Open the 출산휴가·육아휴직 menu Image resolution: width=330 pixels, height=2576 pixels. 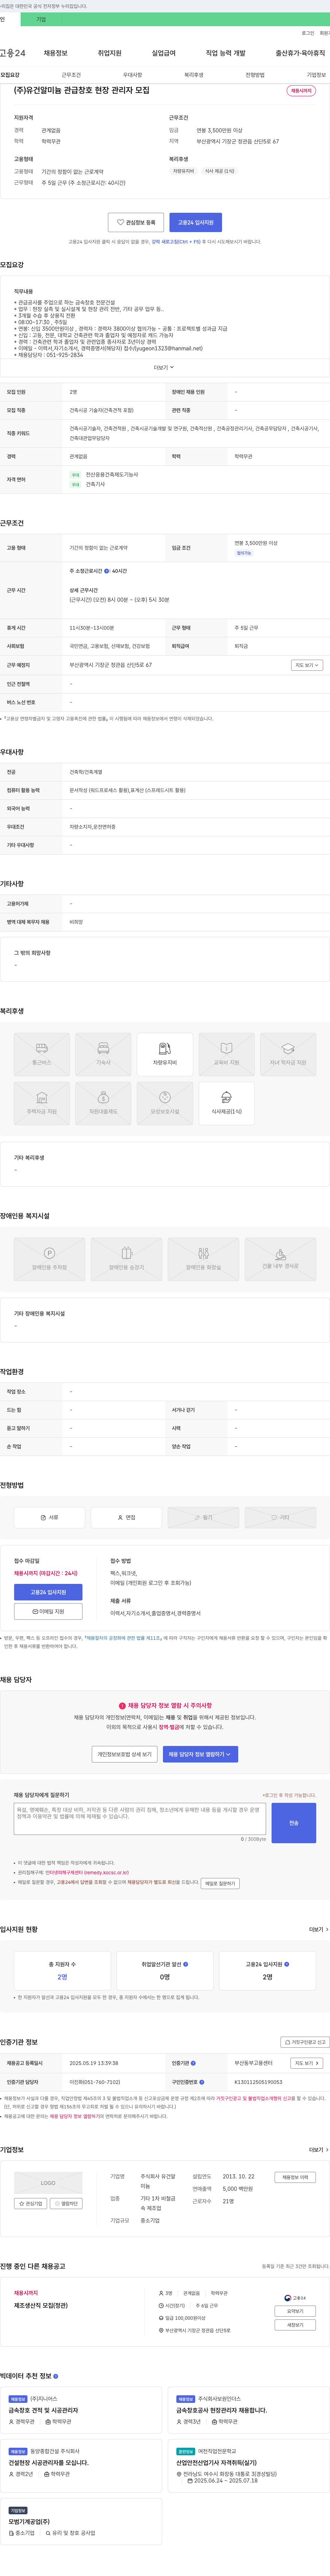pyautogui.click(x=300, y=53)
